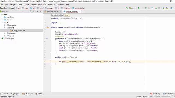Open the VCS menu
Screen dimensions: 175x98
[55, 5]
